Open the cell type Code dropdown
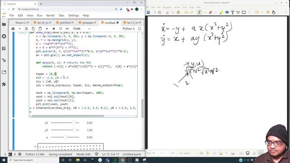The height and width of the screenshot is (163, 290). pos(82,29)
